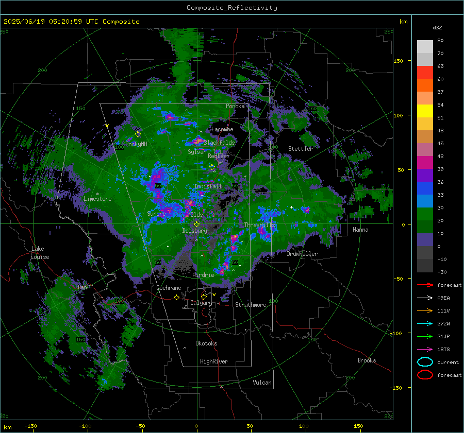The image size is (464, 433).
Task: Click the magenta 39-42 dBZ color swatch
Action: click(425, 163)
